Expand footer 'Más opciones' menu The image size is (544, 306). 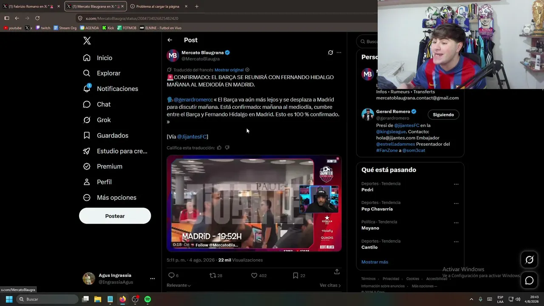[x=424, y=286]
